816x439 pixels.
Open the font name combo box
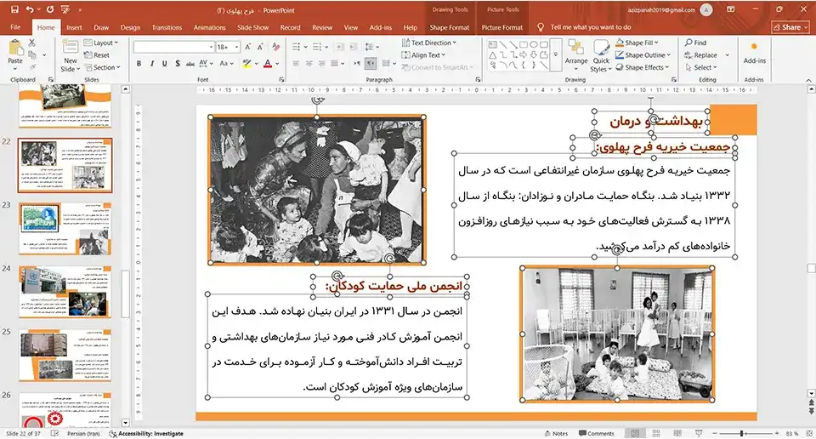[x=173, y=47]
